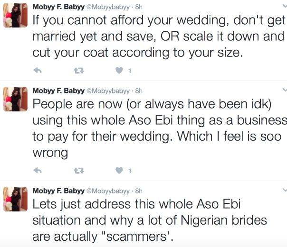This screenshot has width=287, height=247.
Task: Expand options chevron on Aso Ebi business tweet
Action: pyautogui.click(x=284, y=90)
